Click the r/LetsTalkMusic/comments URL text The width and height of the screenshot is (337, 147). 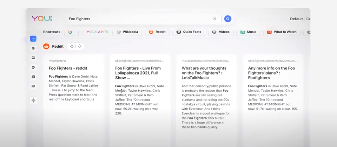coord(206,61)
